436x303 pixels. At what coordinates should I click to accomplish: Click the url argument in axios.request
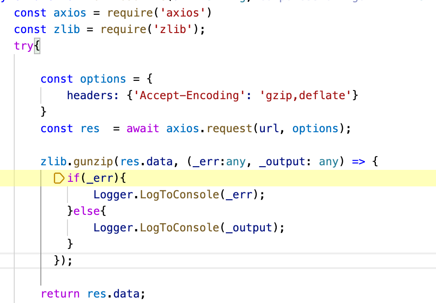(269, 129)
